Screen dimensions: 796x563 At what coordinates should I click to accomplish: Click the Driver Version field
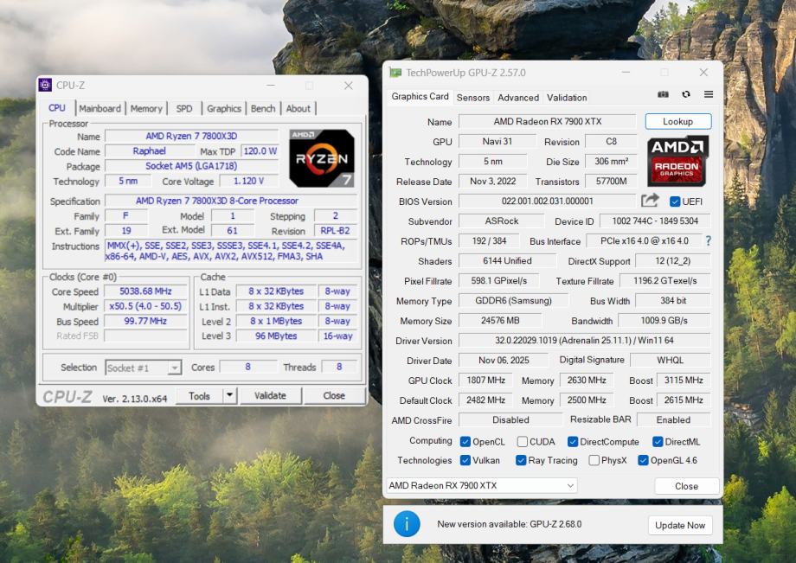point(584,341)
